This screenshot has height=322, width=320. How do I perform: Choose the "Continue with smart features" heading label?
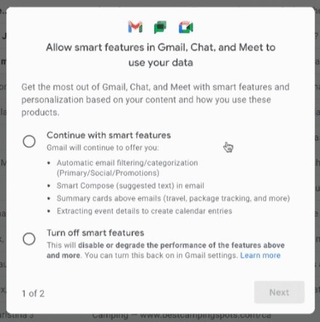pos(109,135)
